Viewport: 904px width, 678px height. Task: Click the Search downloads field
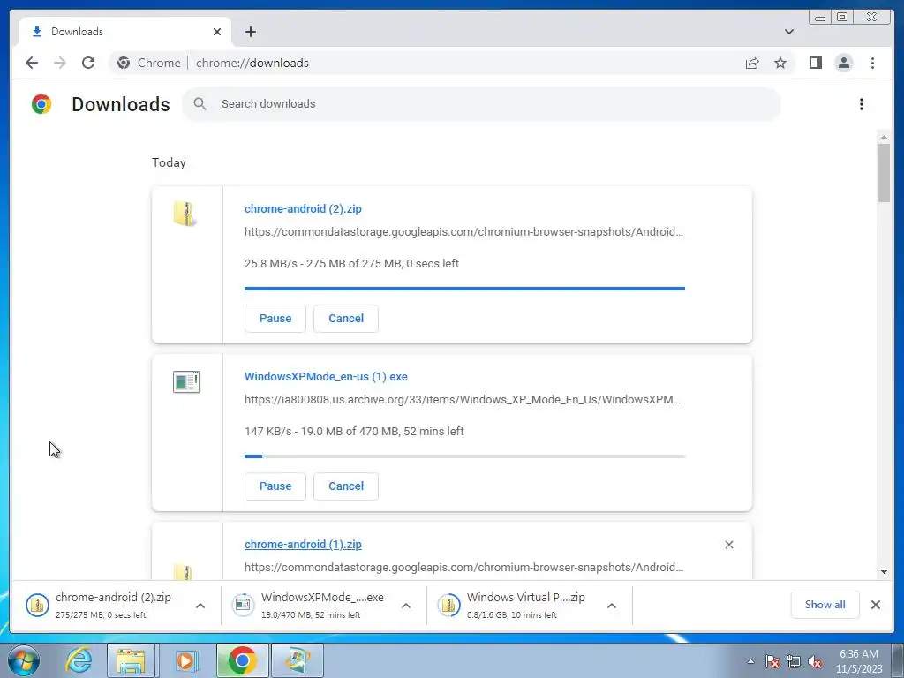tap(482, 104)
